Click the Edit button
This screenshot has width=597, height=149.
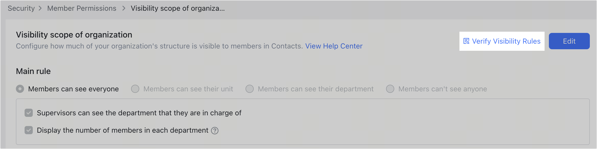569,41
